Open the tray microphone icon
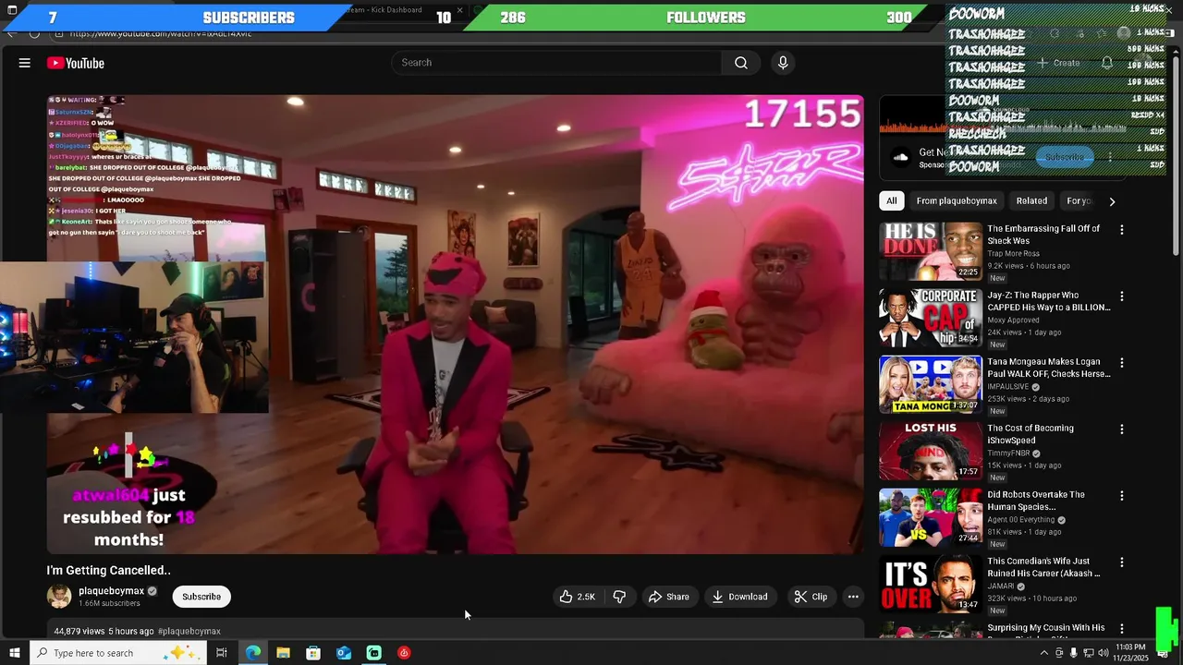This screenshot has height=665, width=1183. point(1073,653)
